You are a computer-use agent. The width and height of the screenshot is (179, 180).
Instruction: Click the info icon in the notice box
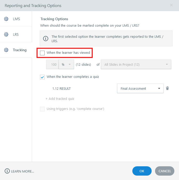pos(46,39)
